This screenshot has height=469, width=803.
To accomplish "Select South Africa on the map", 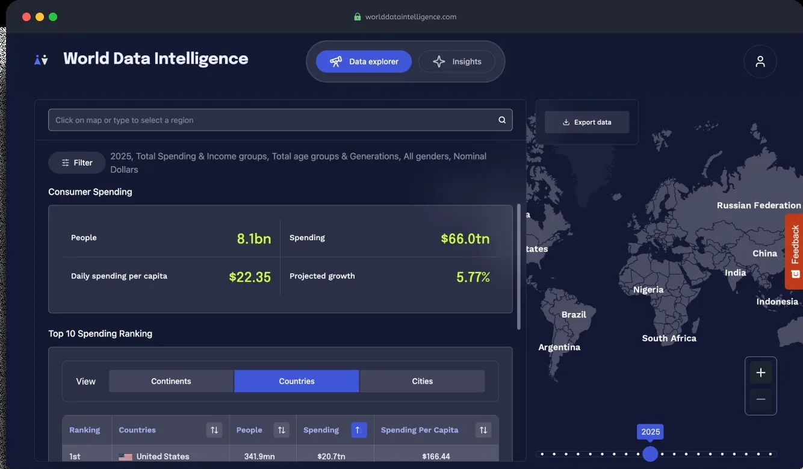I will (x=669, y=338).
